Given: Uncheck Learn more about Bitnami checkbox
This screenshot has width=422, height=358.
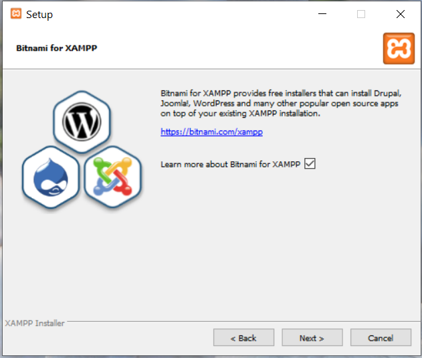Looking at the screenshot, I should tap(310, 163).
